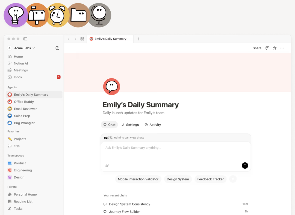Open the three-dot more options menu

tap(282, 48)
